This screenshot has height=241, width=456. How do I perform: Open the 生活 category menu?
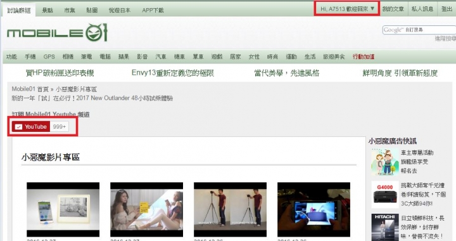(310, 56)
